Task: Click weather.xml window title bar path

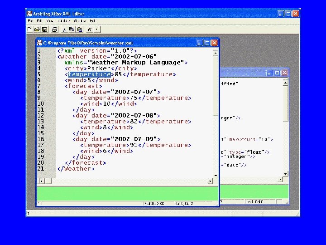Action: pos(88,43)
